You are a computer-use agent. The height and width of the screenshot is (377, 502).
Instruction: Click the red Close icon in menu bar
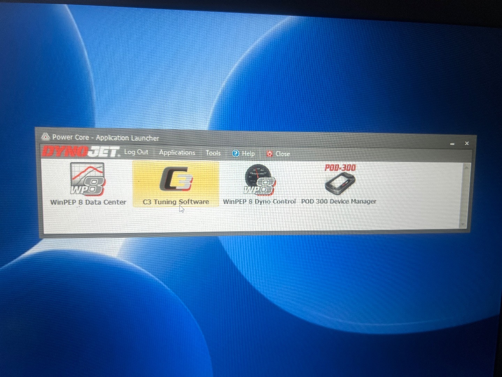pos(269,154)
